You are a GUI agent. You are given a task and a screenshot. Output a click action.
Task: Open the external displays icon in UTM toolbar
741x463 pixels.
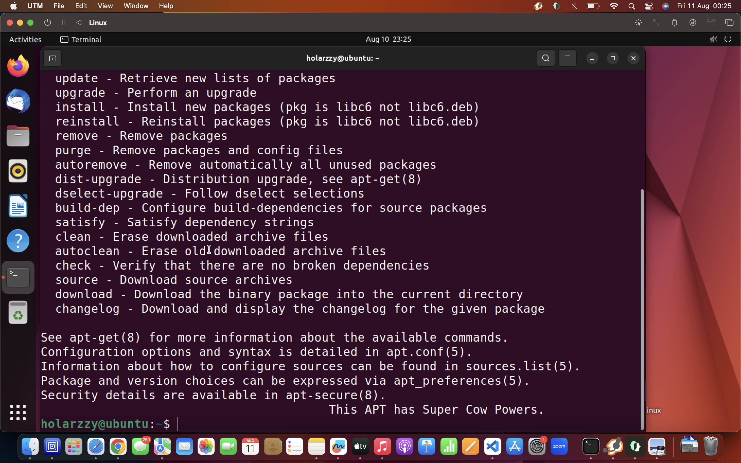(x=729, y=22)
